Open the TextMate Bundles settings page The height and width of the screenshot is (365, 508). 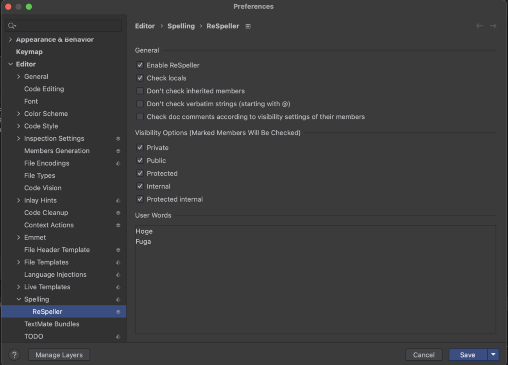(x=52, y=324)
